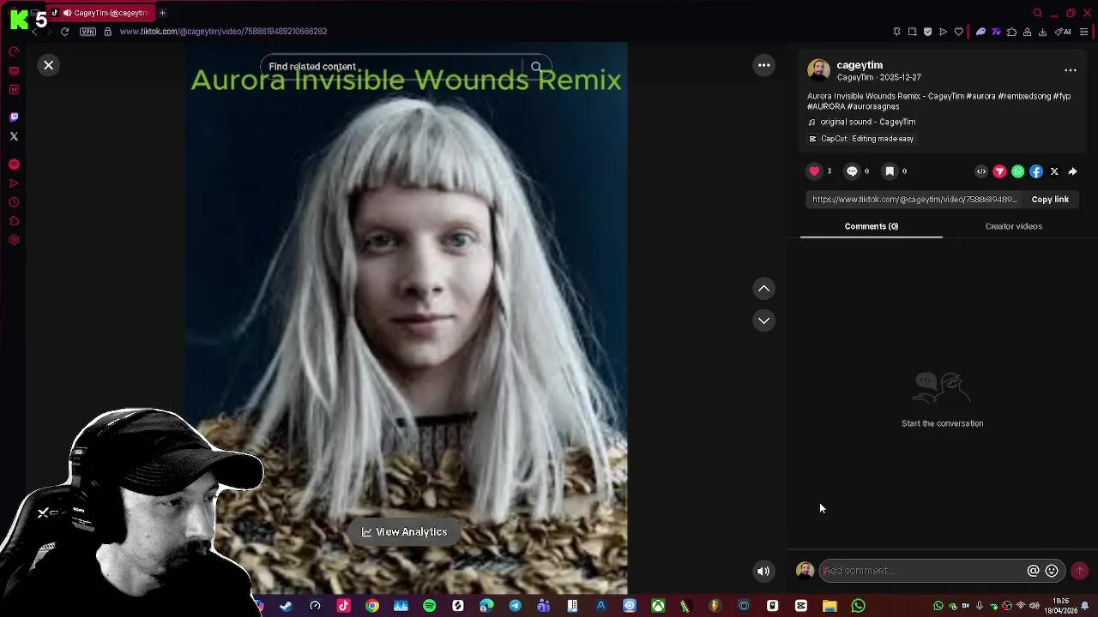
Task: Open original sound - CageyTim link
Action: click(x=867, y=122)
